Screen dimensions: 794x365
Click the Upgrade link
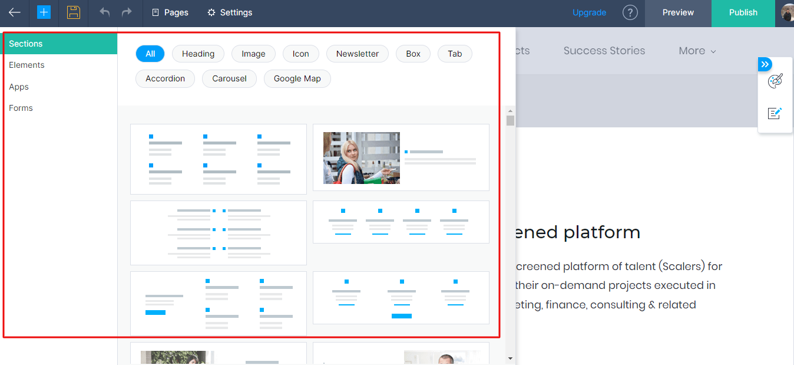coord(589,12)
